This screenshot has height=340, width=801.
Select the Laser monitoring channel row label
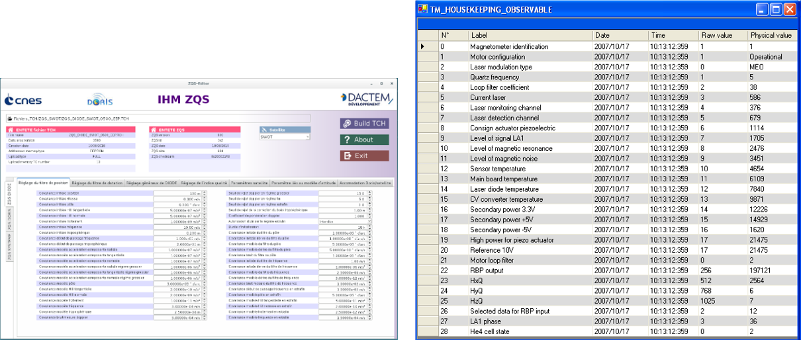pos(505,107)
